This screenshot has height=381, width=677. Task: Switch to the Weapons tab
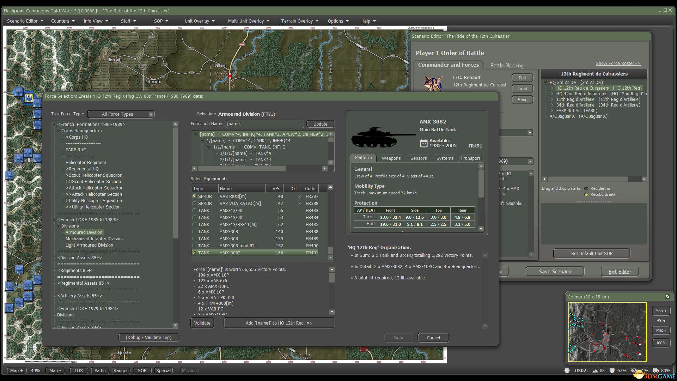(391, 158)
